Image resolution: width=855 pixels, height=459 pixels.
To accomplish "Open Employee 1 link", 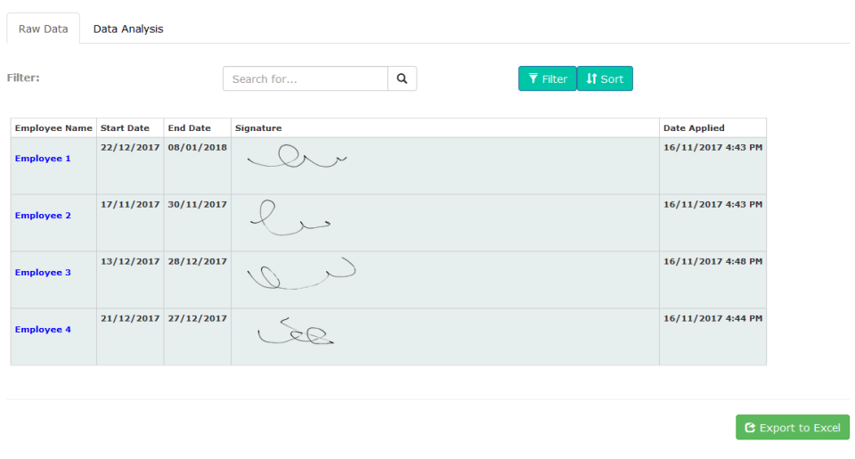I will click(x=43, y=159).
